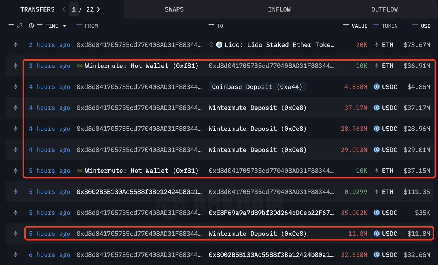Toggle the clock time-format icon
Image resolution: width=438 pixels, height=265 pixels.
31,26
